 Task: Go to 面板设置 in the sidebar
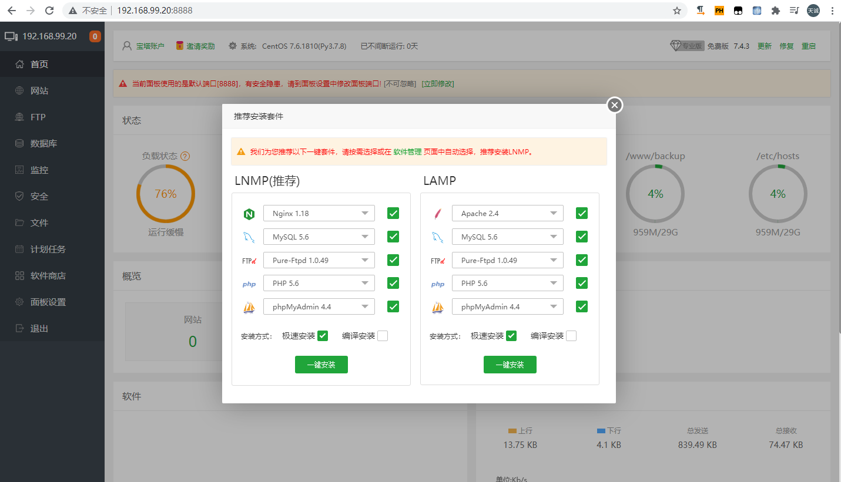48,302
